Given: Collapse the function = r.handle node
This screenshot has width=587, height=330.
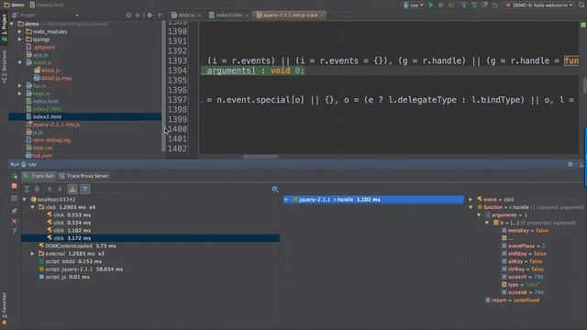Looking at the screenshot, I should (x=471, y=207).
